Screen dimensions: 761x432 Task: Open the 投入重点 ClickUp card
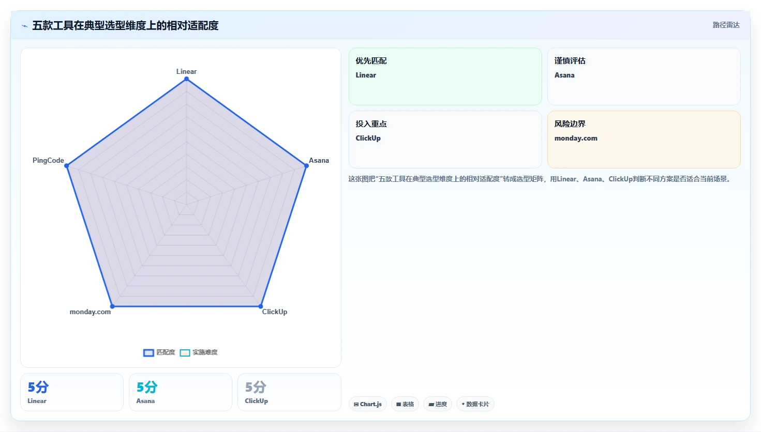pyautogui.click(x=445, y=140)
